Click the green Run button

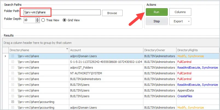coord(157,12)
